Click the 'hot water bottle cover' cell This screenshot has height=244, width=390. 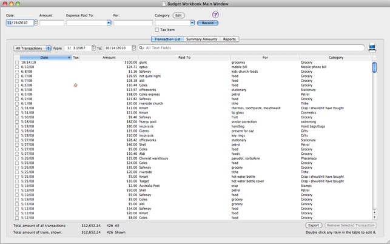(247, 181)
